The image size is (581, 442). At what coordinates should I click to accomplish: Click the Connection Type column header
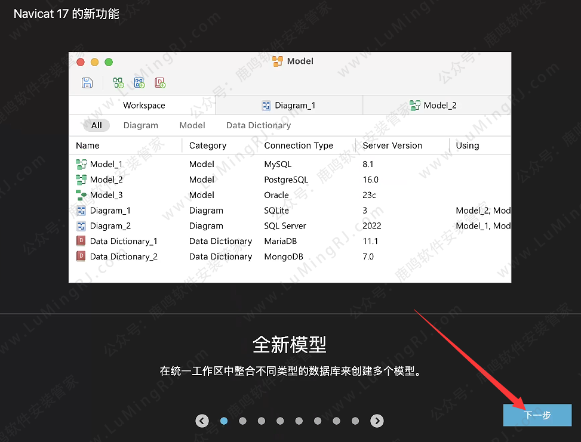[x=298, y=145]
